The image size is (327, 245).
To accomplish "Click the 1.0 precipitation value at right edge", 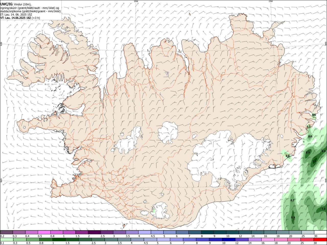I will click(323, 209).
